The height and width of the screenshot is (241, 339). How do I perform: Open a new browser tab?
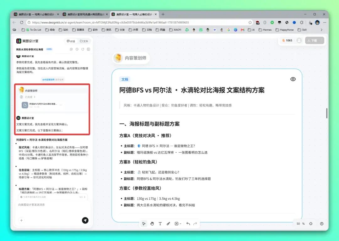(x=163, y=14)
